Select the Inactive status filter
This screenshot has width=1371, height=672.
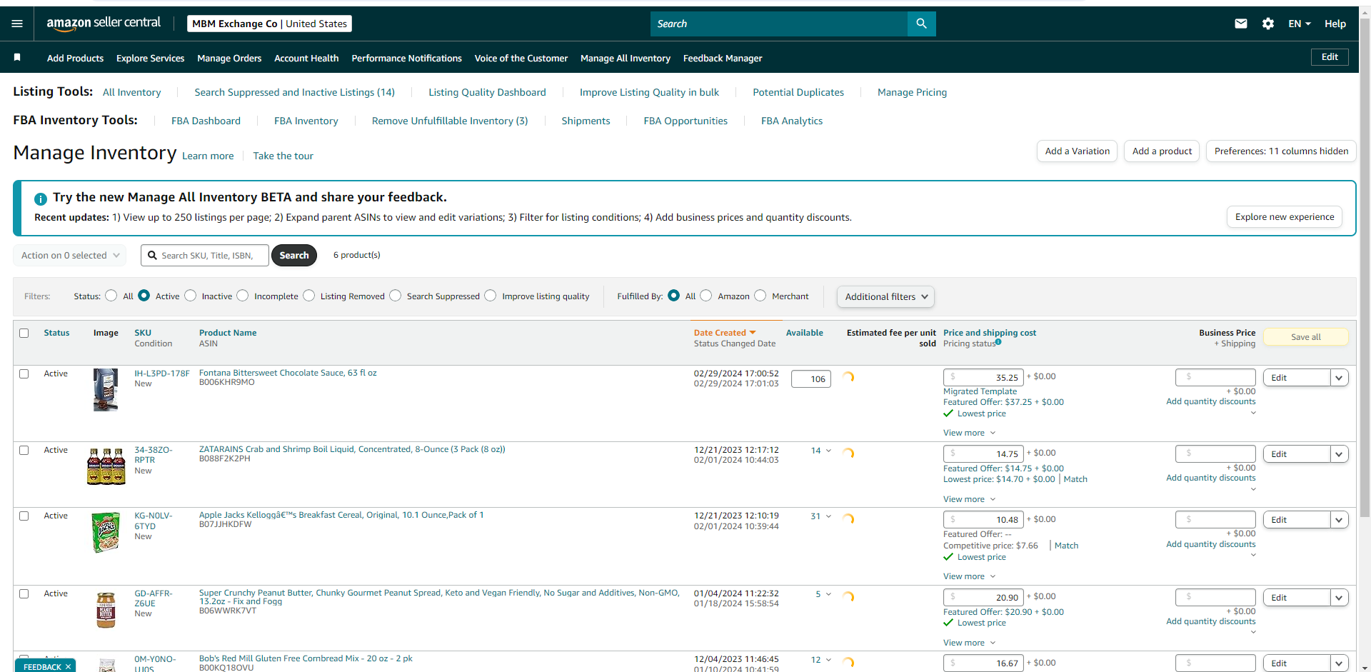pos(190,296)
